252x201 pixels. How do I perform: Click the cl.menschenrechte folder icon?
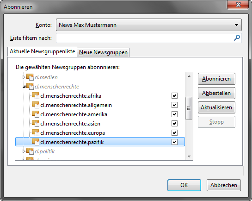coord(30,87)
